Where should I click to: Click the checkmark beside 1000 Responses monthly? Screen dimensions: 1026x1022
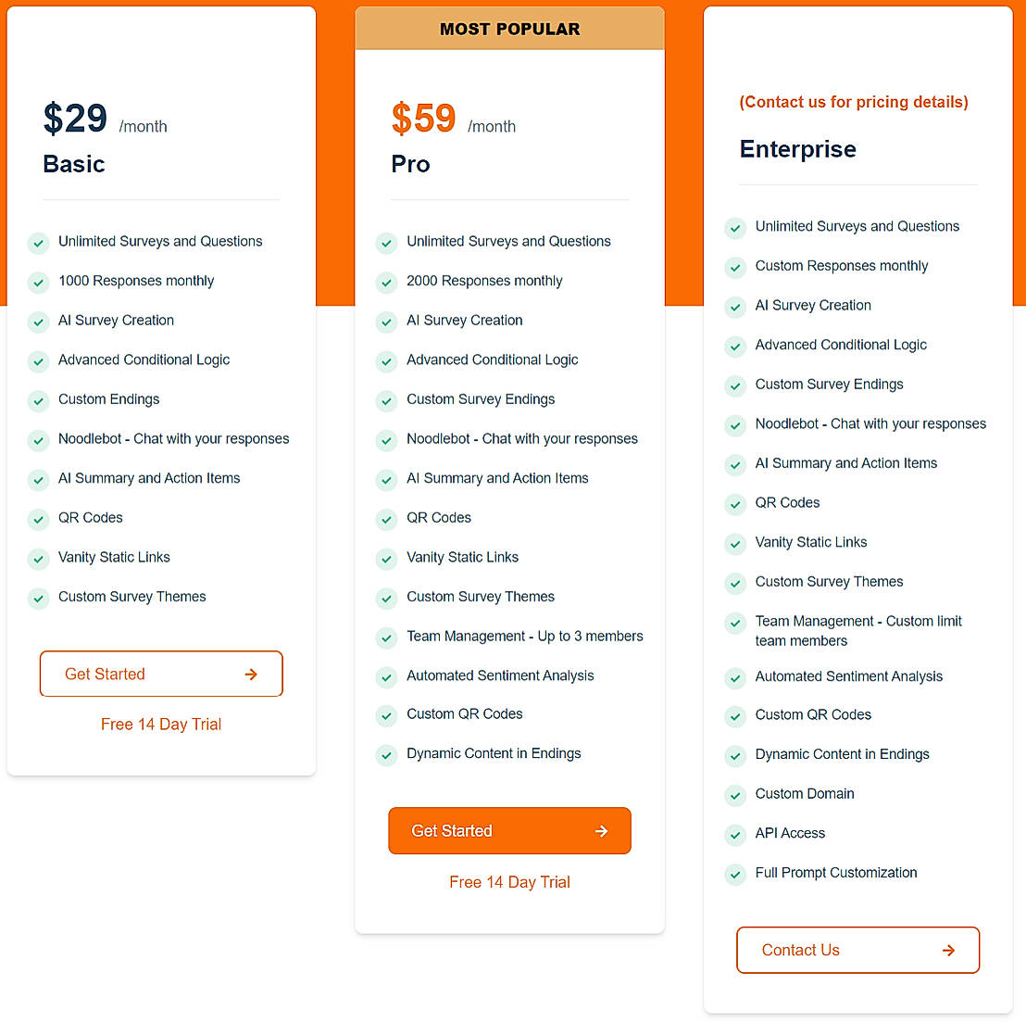click(x=38, y=283)
